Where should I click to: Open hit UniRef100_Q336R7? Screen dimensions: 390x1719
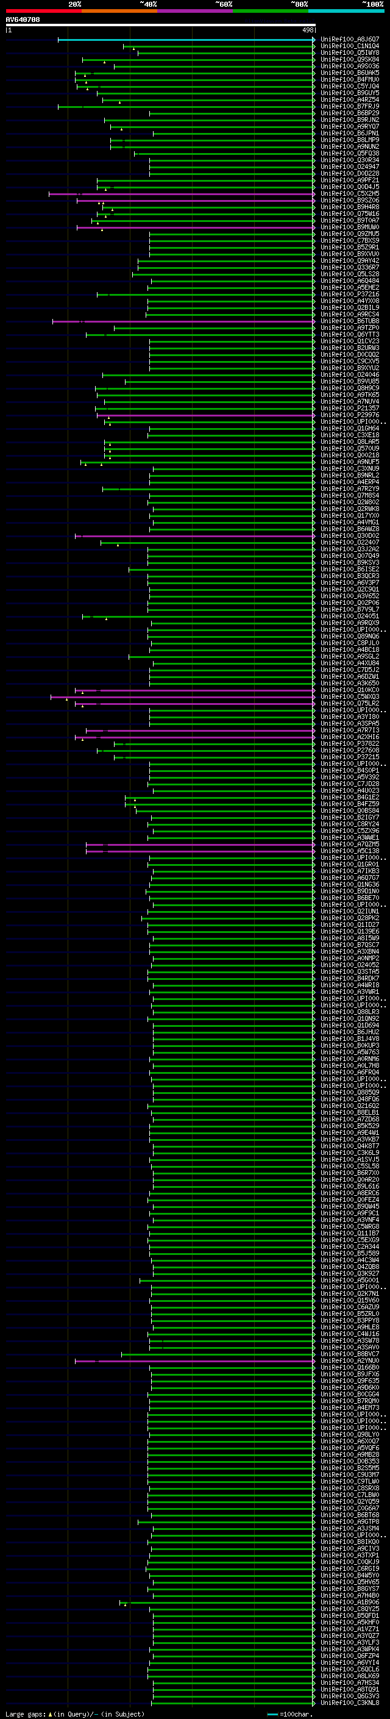point(349,268)
